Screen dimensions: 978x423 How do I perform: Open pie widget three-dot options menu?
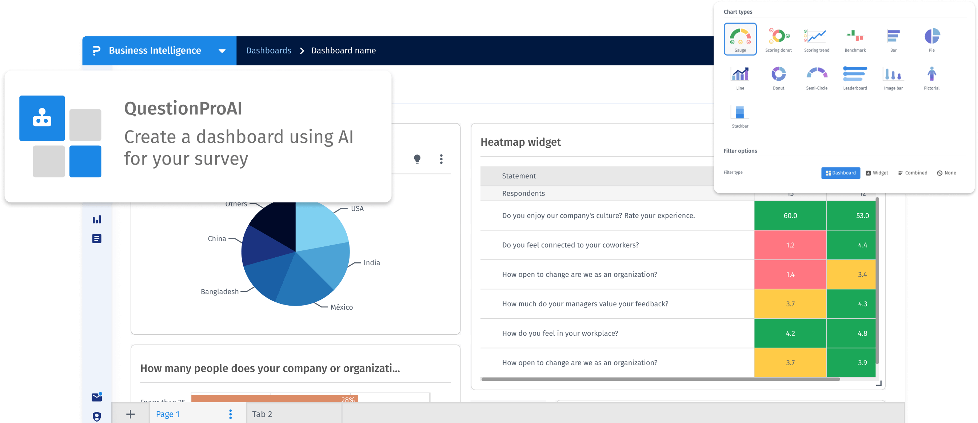click(x=441, y=159)
